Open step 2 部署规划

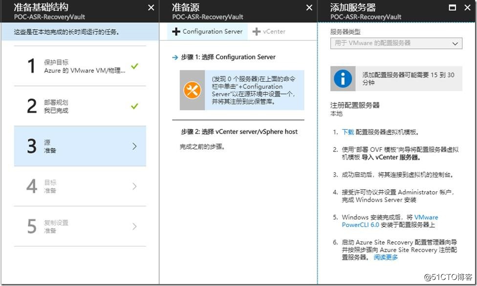pyautogui.click(x=80, y=106)
